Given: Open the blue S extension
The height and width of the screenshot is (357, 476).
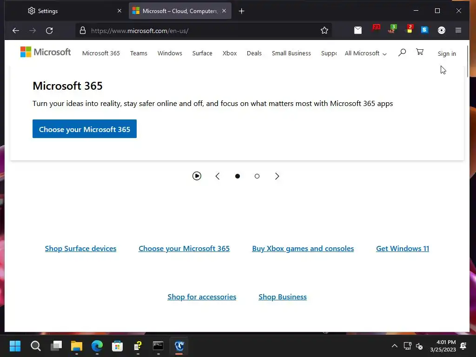Looking at the screenshot, I should click(424, 30).
